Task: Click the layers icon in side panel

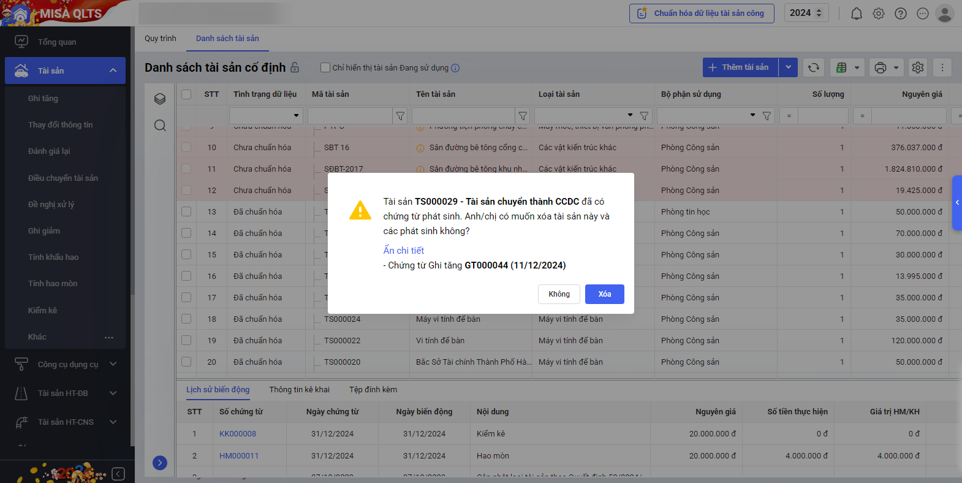Action: pos(160,99)
